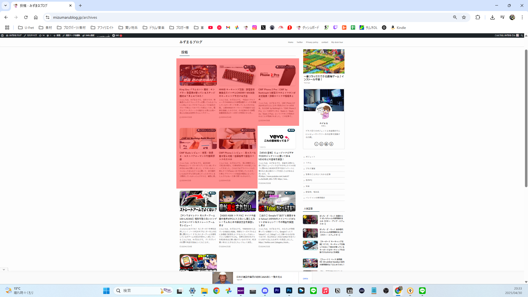Go to the browser home page
The height and width of the screenshot is (297, 528).
(x=36, y=17)
